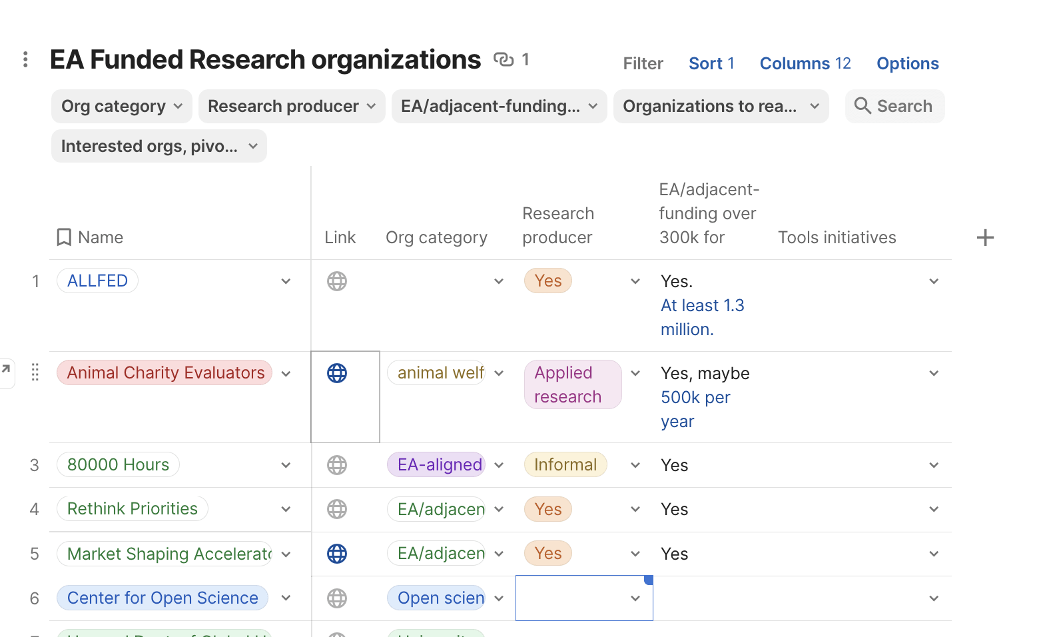Click the Filter button

[x=643, y=63]
